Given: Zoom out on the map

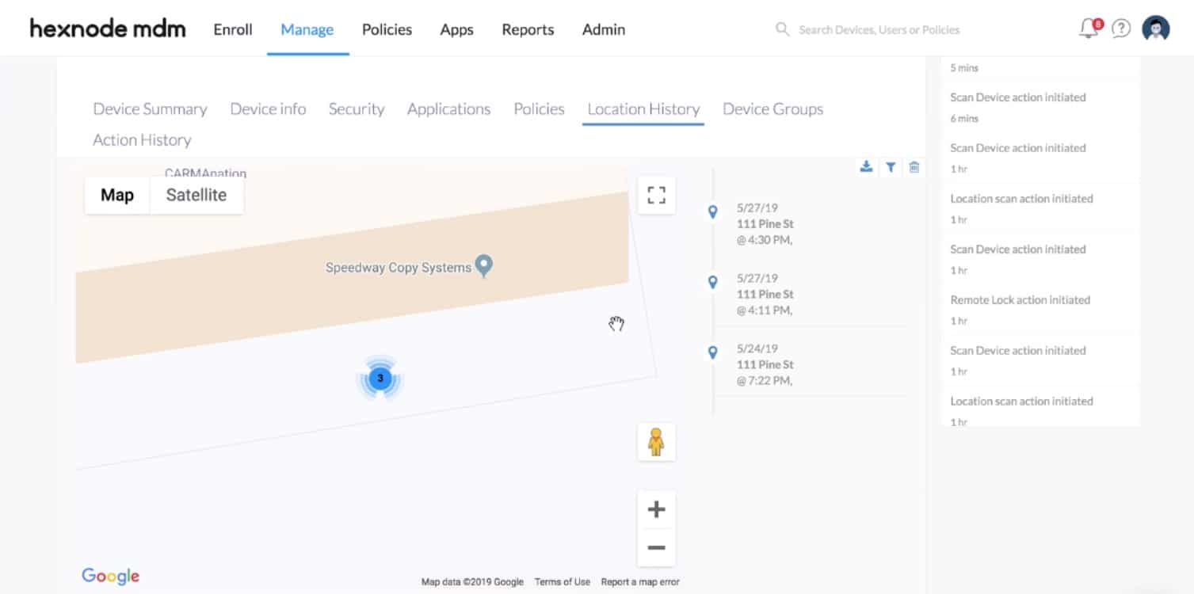Looking at the screenshot, I should coord(656,547).
